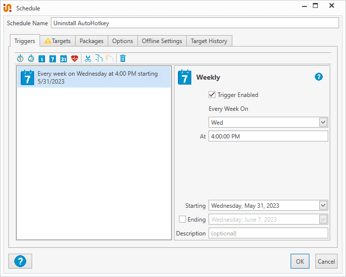
Task: Click the PDQ Deploy logo in title bar
Action: tap(7, 8)
